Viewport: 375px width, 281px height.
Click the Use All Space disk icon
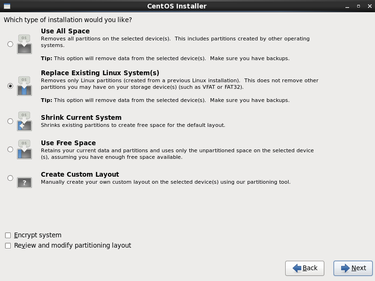(x=24, y=44)
